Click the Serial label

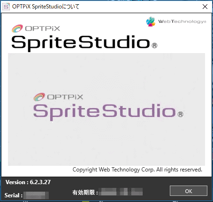14,195
